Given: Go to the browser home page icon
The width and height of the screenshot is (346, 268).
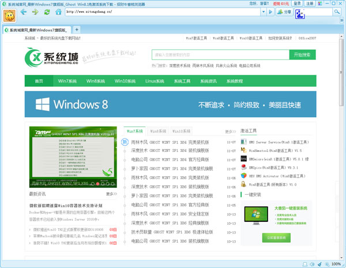Looking at the screenshot, I should (58, 12).
